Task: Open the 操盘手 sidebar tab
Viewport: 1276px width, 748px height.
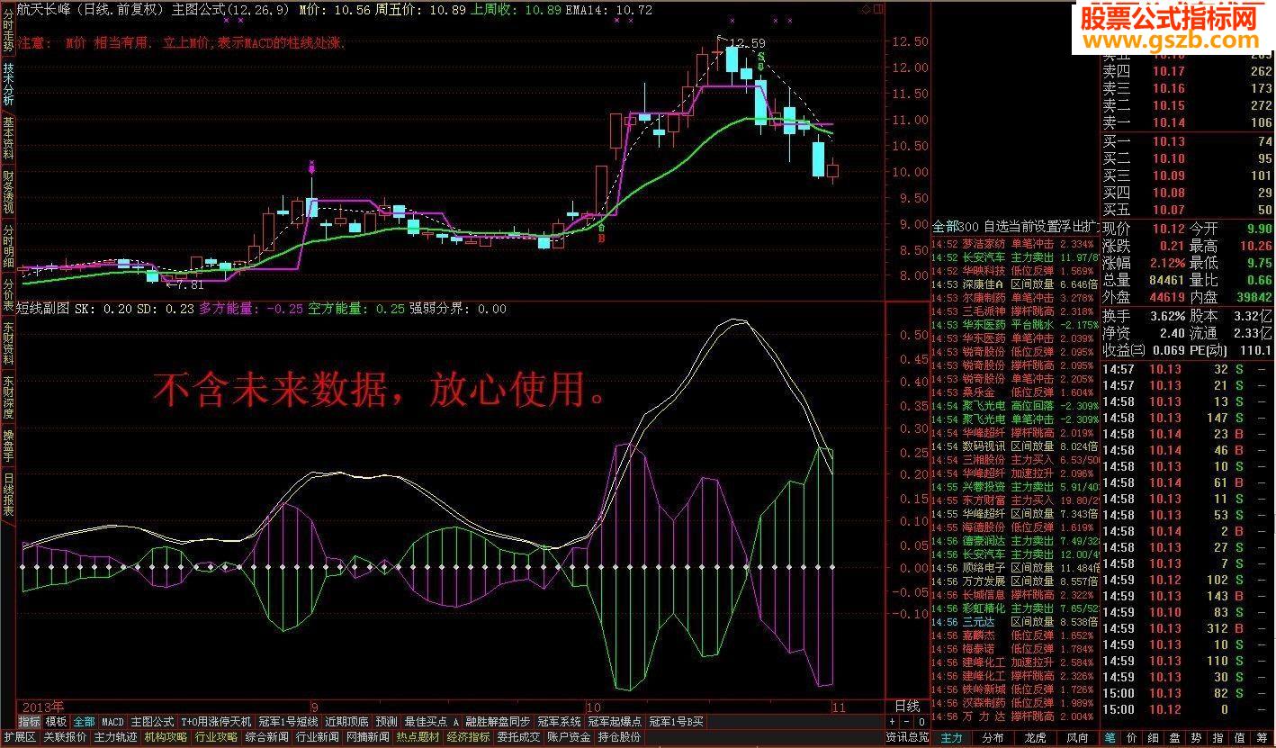Action: pyautogui.click(x=8, y=446)
